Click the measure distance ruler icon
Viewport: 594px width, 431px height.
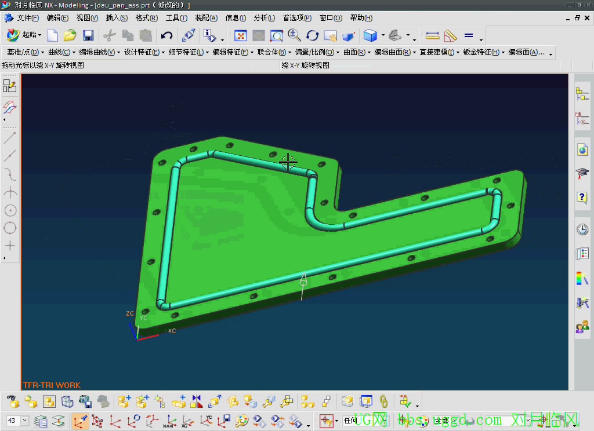(x=432, y=35)
